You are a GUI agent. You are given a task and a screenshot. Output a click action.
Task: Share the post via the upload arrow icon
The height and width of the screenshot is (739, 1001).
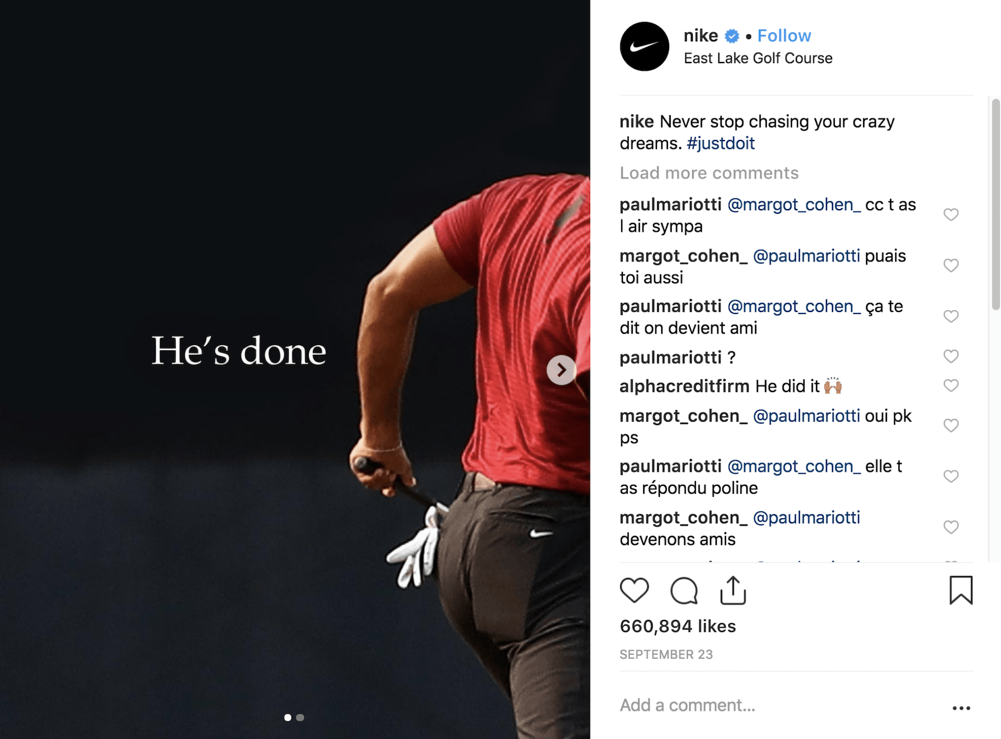point(733,590)
